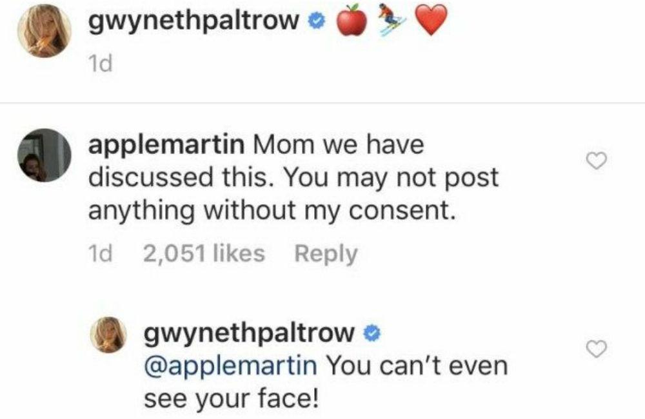Image resolution: width=645 pixels, height=419 pixels.
Task: Like gwynethpaltrow's reply with the heart
Action: [598, 349]
